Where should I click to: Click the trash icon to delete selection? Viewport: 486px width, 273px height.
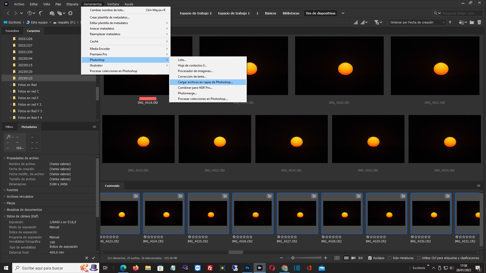point(479,22)
